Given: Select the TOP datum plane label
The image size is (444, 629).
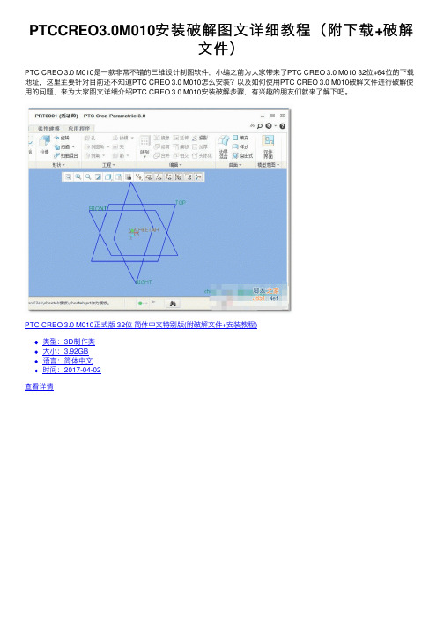Looking at the screenshot, I should [181, 203].
